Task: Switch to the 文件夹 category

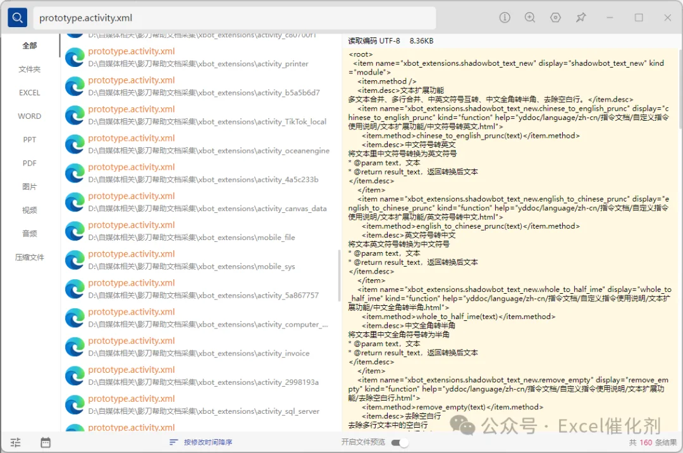Action: pos(30,69)
